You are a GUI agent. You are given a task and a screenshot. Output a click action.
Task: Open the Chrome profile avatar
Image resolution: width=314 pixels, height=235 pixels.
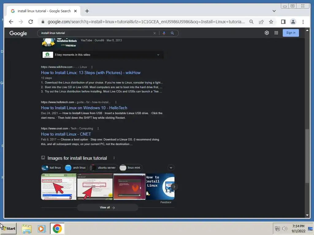(x=293, y=22)
